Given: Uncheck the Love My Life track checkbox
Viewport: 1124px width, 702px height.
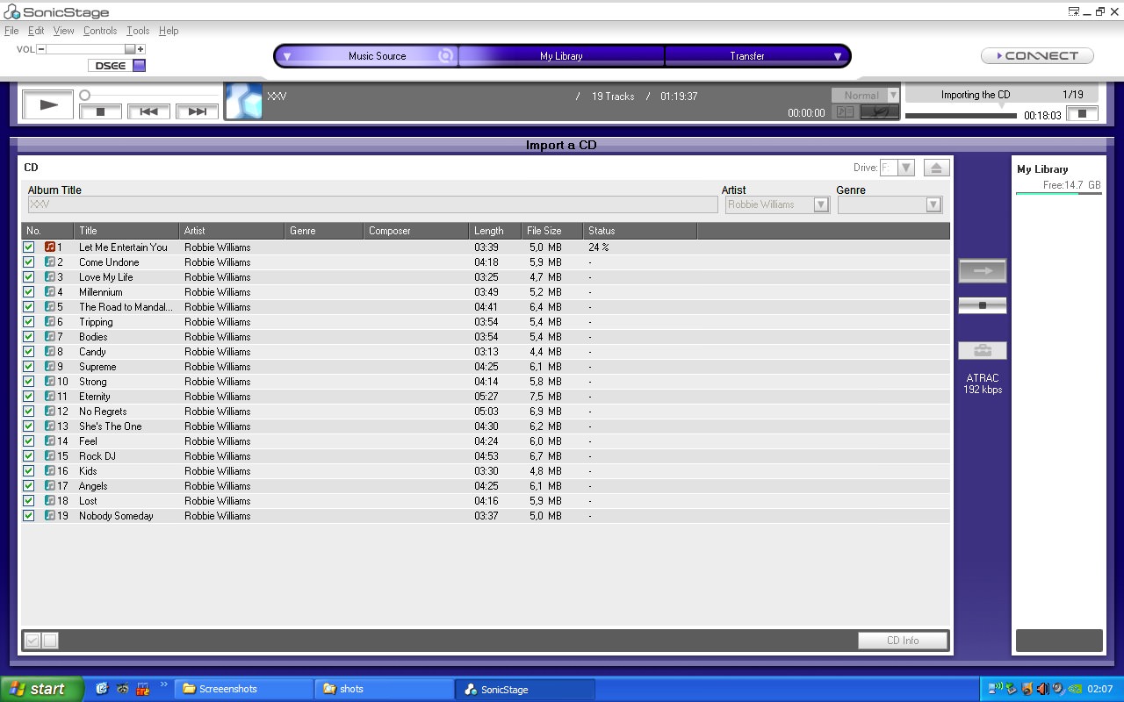Looking at the screenshot, I should (x=29, y=277).
